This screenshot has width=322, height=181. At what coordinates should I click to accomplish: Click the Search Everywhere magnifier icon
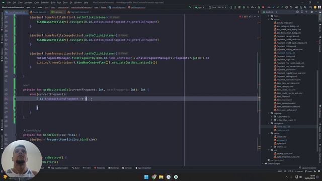[310, 7]
